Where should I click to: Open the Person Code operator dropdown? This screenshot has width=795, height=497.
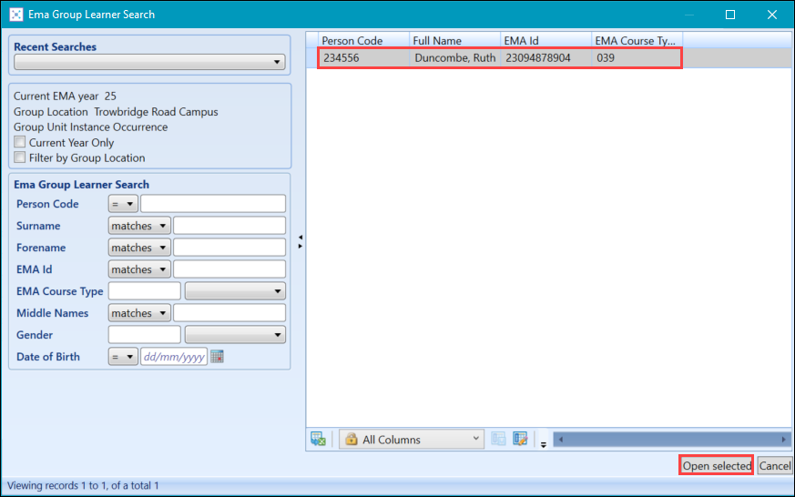[x=123, y=204]
